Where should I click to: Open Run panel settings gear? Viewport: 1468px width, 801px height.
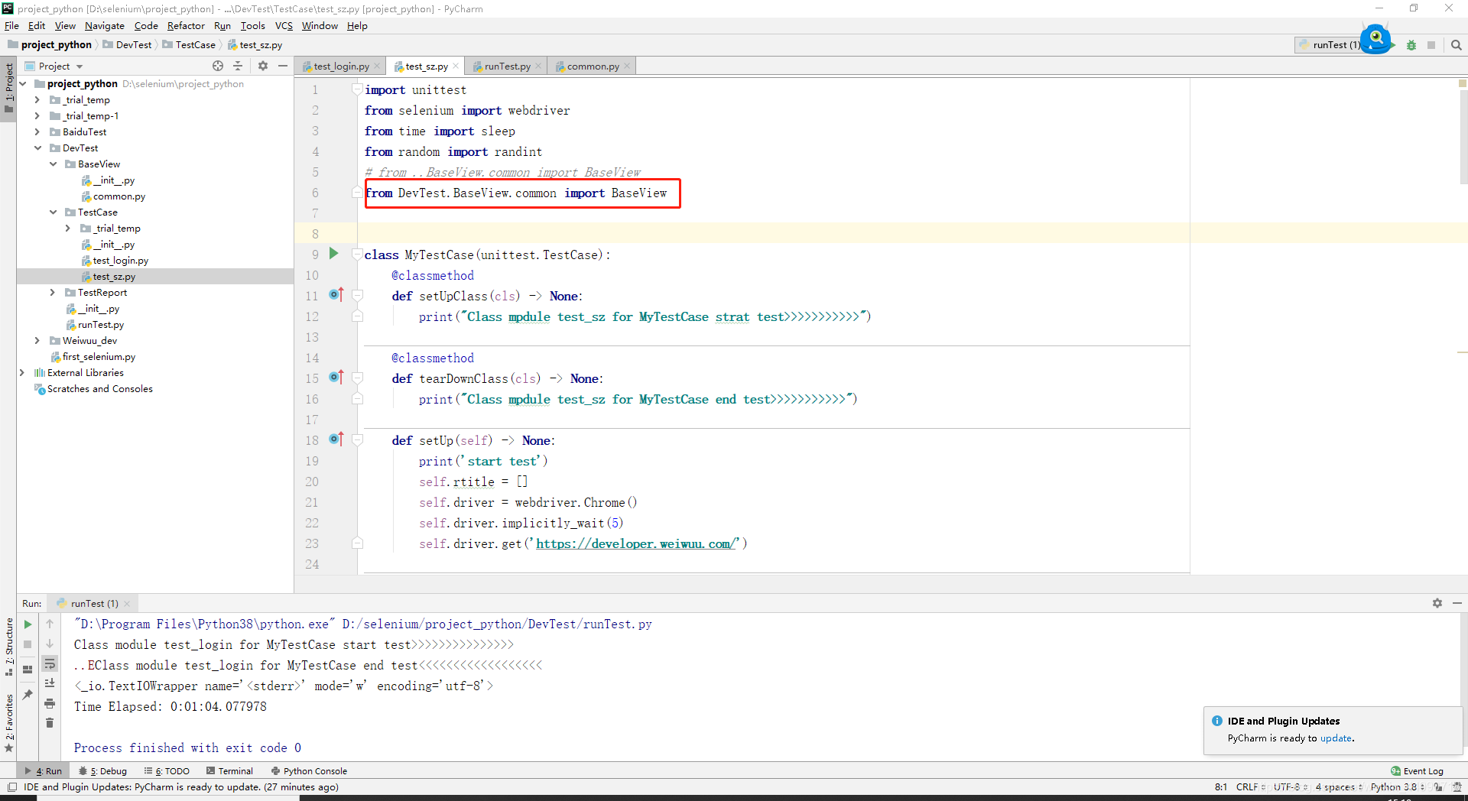click(1437, 603)
